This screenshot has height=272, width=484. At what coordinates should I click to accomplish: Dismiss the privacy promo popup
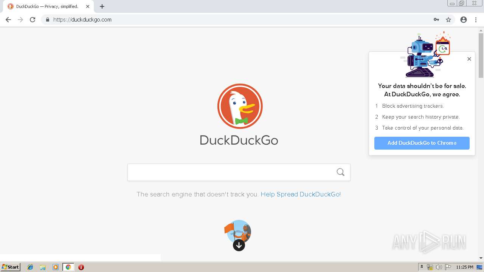coord(469,59)
